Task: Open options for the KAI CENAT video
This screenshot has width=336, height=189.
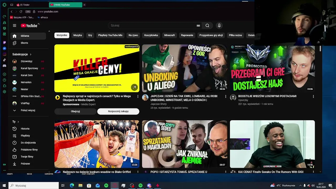Action: coord(313,172)
